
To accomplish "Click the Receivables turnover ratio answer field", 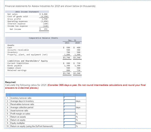I will coord(70,104).
